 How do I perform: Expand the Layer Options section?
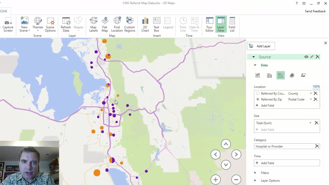255,181
